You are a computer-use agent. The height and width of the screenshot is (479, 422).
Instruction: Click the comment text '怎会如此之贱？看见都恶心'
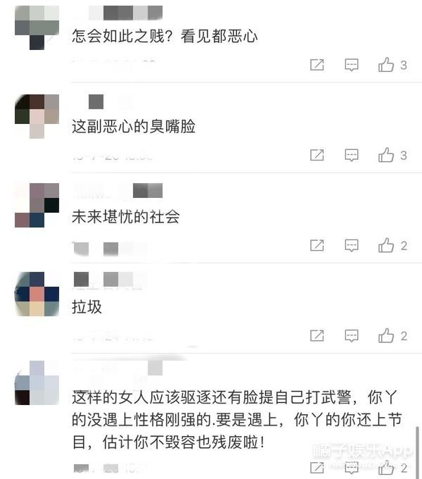pos(165,36)
